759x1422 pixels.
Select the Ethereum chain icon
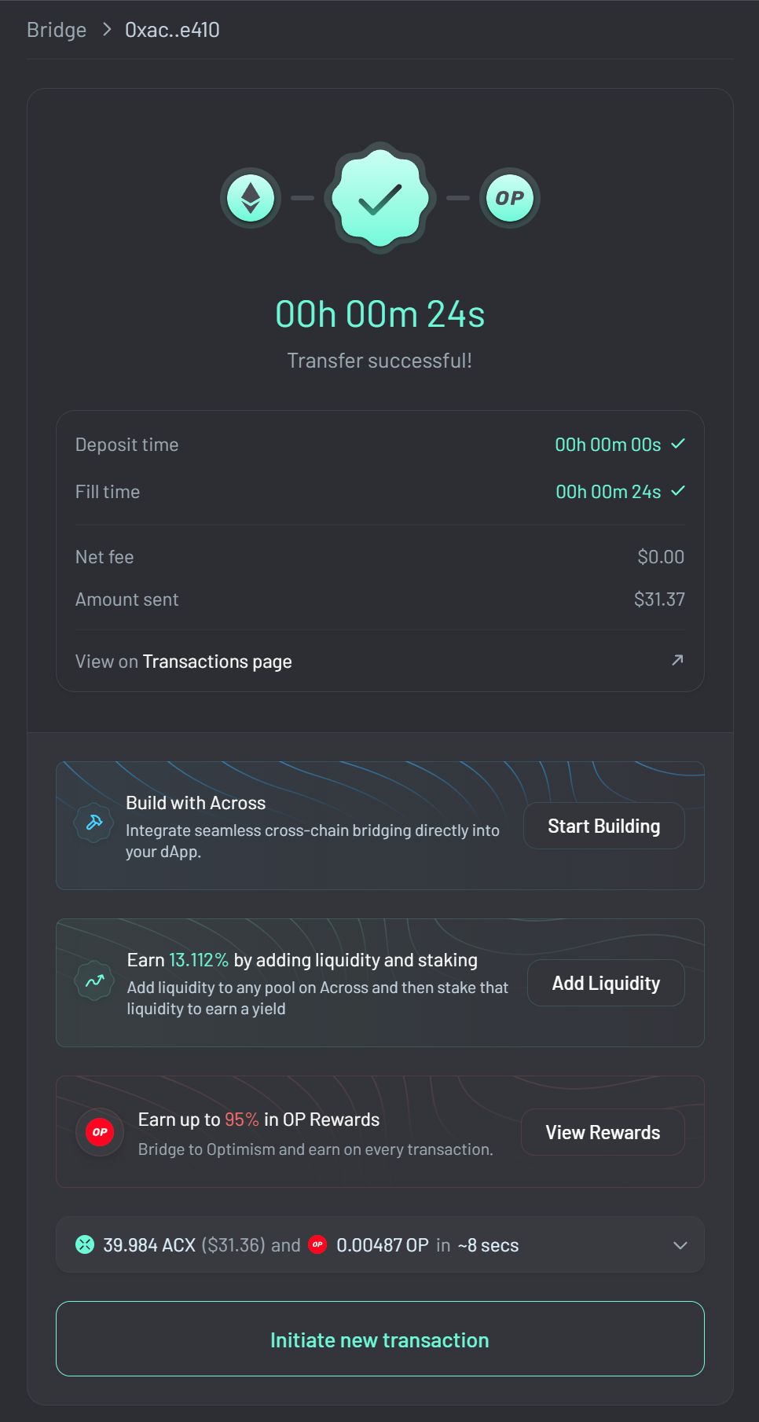(x=250, y=198)
